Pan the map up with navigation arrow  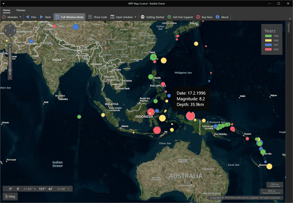[x=10, y=25]
